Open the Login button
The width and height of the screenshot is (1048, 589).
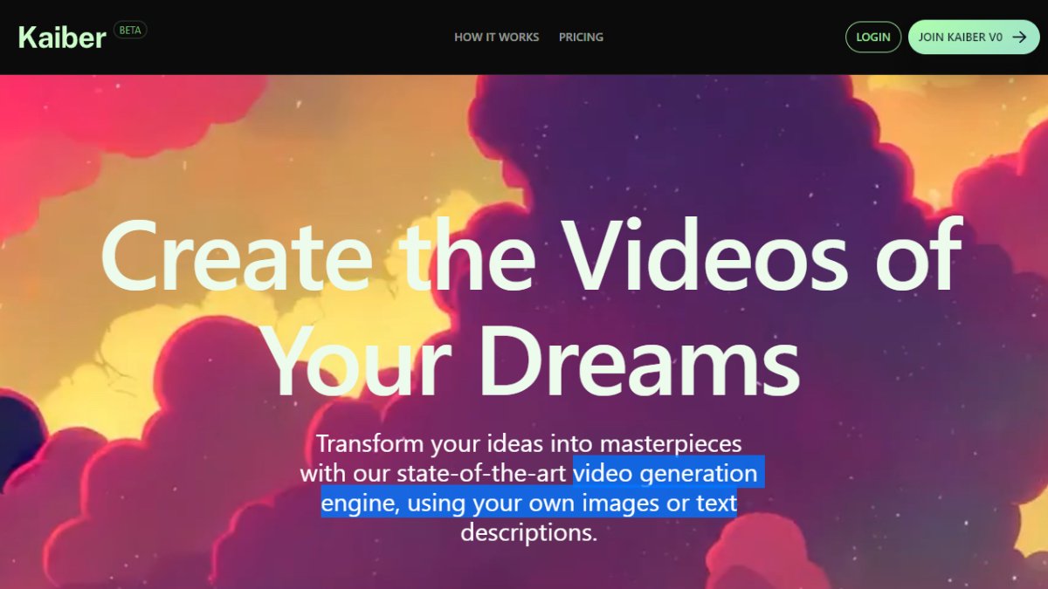[873, 38]
